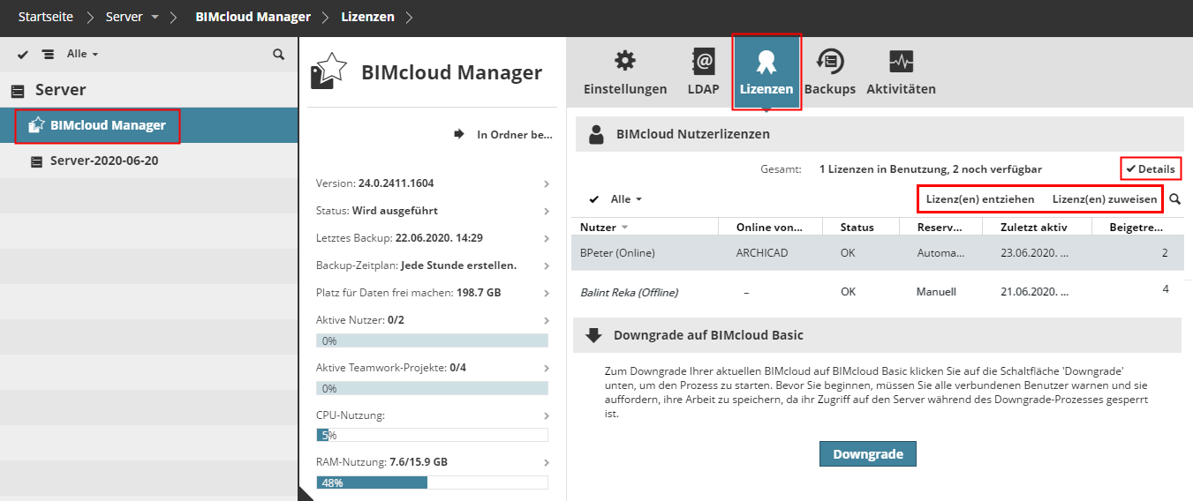
Task: Click the BIMcloud Nutzerlizenzen user icon
Action: (x=596, y=134)
